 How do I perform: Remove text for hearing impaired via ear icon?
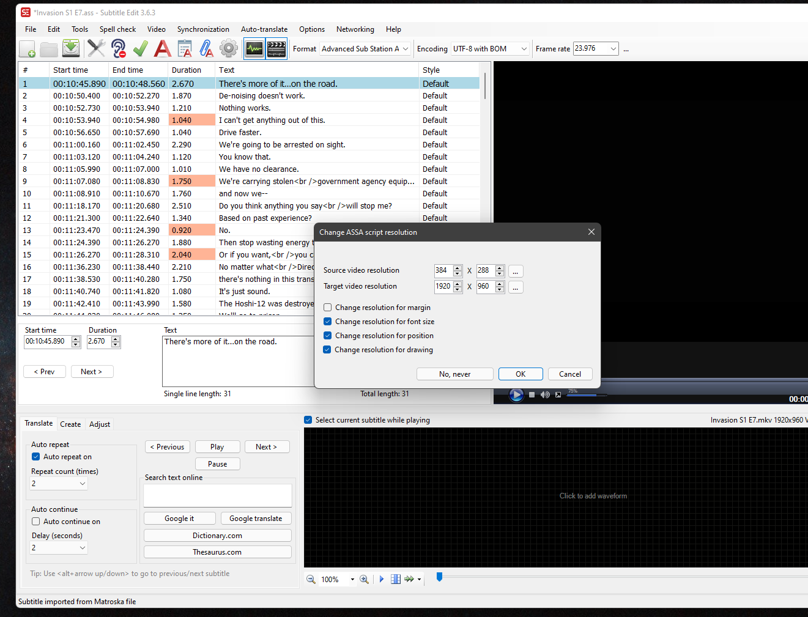click(x=118, y=48)
